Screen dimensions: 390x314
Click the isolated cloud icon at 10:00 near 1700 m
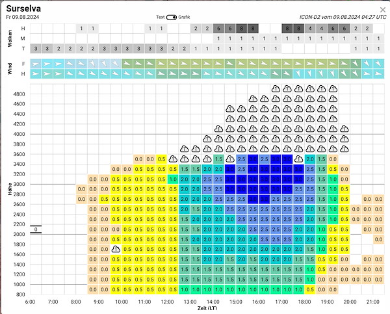(116, 249)
